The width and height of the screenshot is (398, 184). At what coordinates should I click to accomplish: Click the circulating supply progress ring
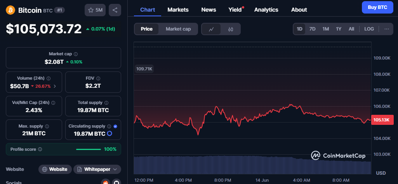click(x=109, y=133)
